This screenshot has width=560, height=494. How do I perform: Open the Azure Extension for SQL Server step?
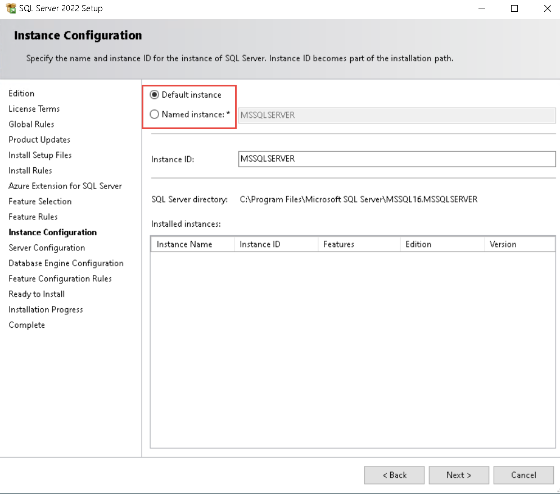pyautogui.click(x=65, y=186)
